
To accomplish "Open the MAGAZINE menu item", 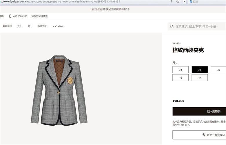I will 58,26.
